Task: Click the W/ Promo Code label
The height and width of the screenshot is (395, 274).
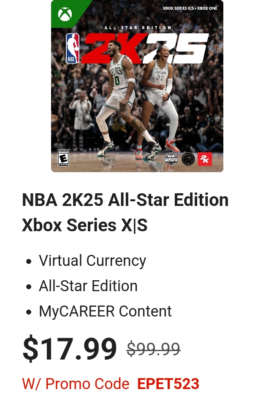Action: pyautogui.click(x=76, y=384)
